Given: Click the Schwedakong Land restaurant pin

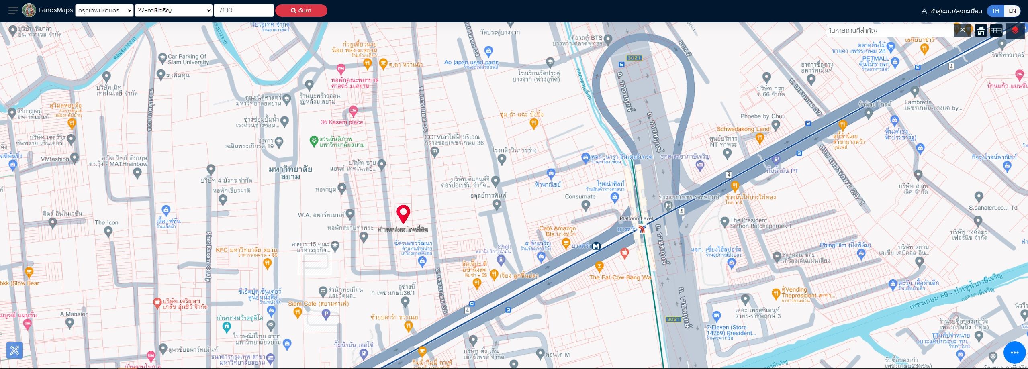Looking at the screenshot, I should pos(759,138).
